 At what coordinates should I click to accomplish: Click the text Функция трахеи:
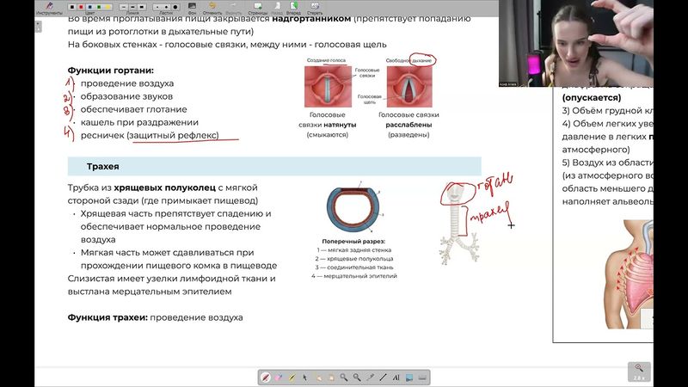coord(107,317)
